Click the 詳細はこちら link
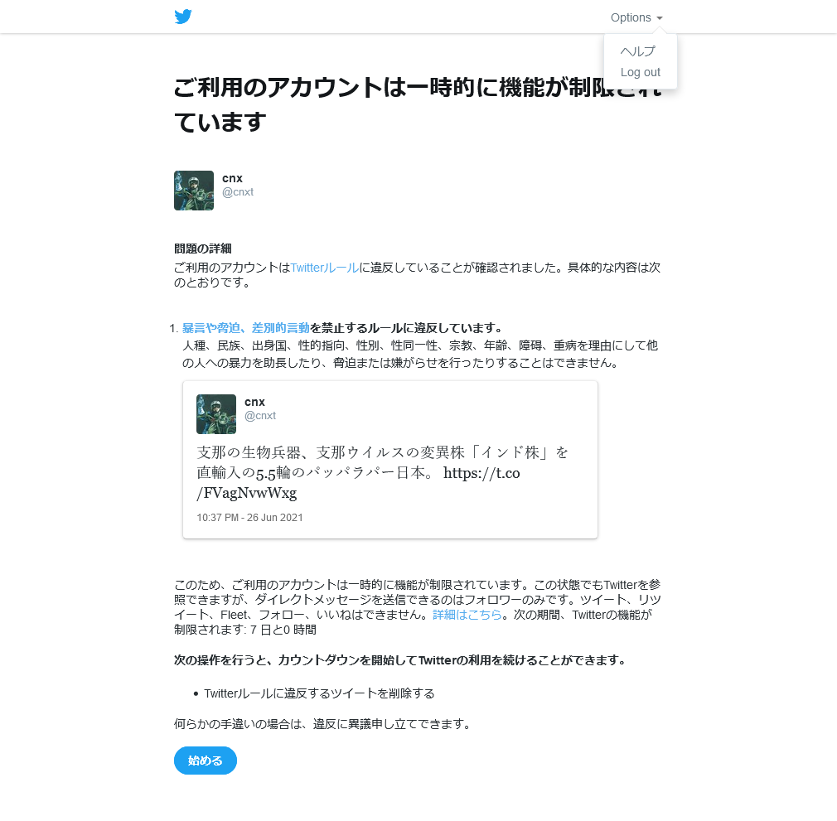Image resolution: width=837 pixels, height=821 pixels. click(x=467, y=615)
